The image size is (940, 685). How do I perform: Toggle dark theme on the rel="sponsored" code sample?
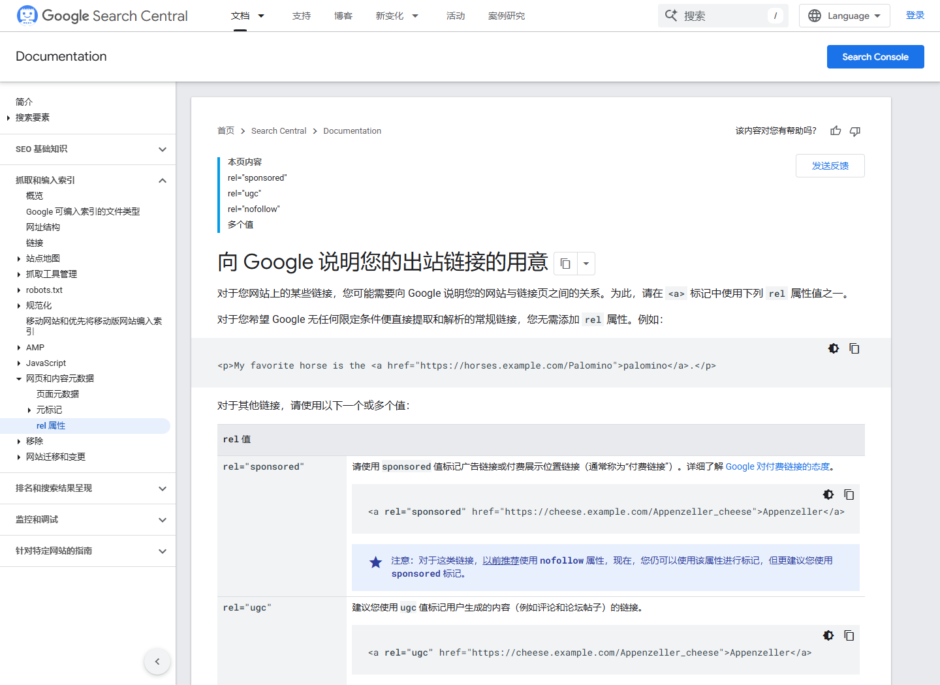(x=828, y=495)
